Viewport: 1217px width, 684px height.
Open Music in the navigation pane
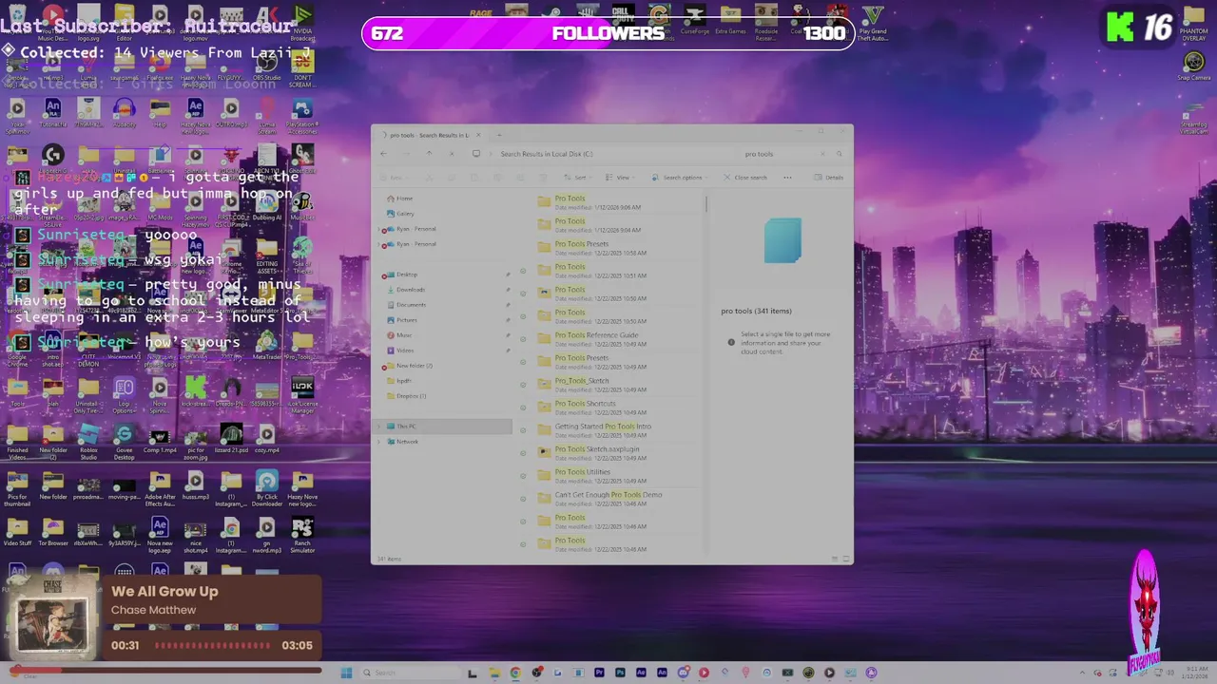click(x=399, y=335)
